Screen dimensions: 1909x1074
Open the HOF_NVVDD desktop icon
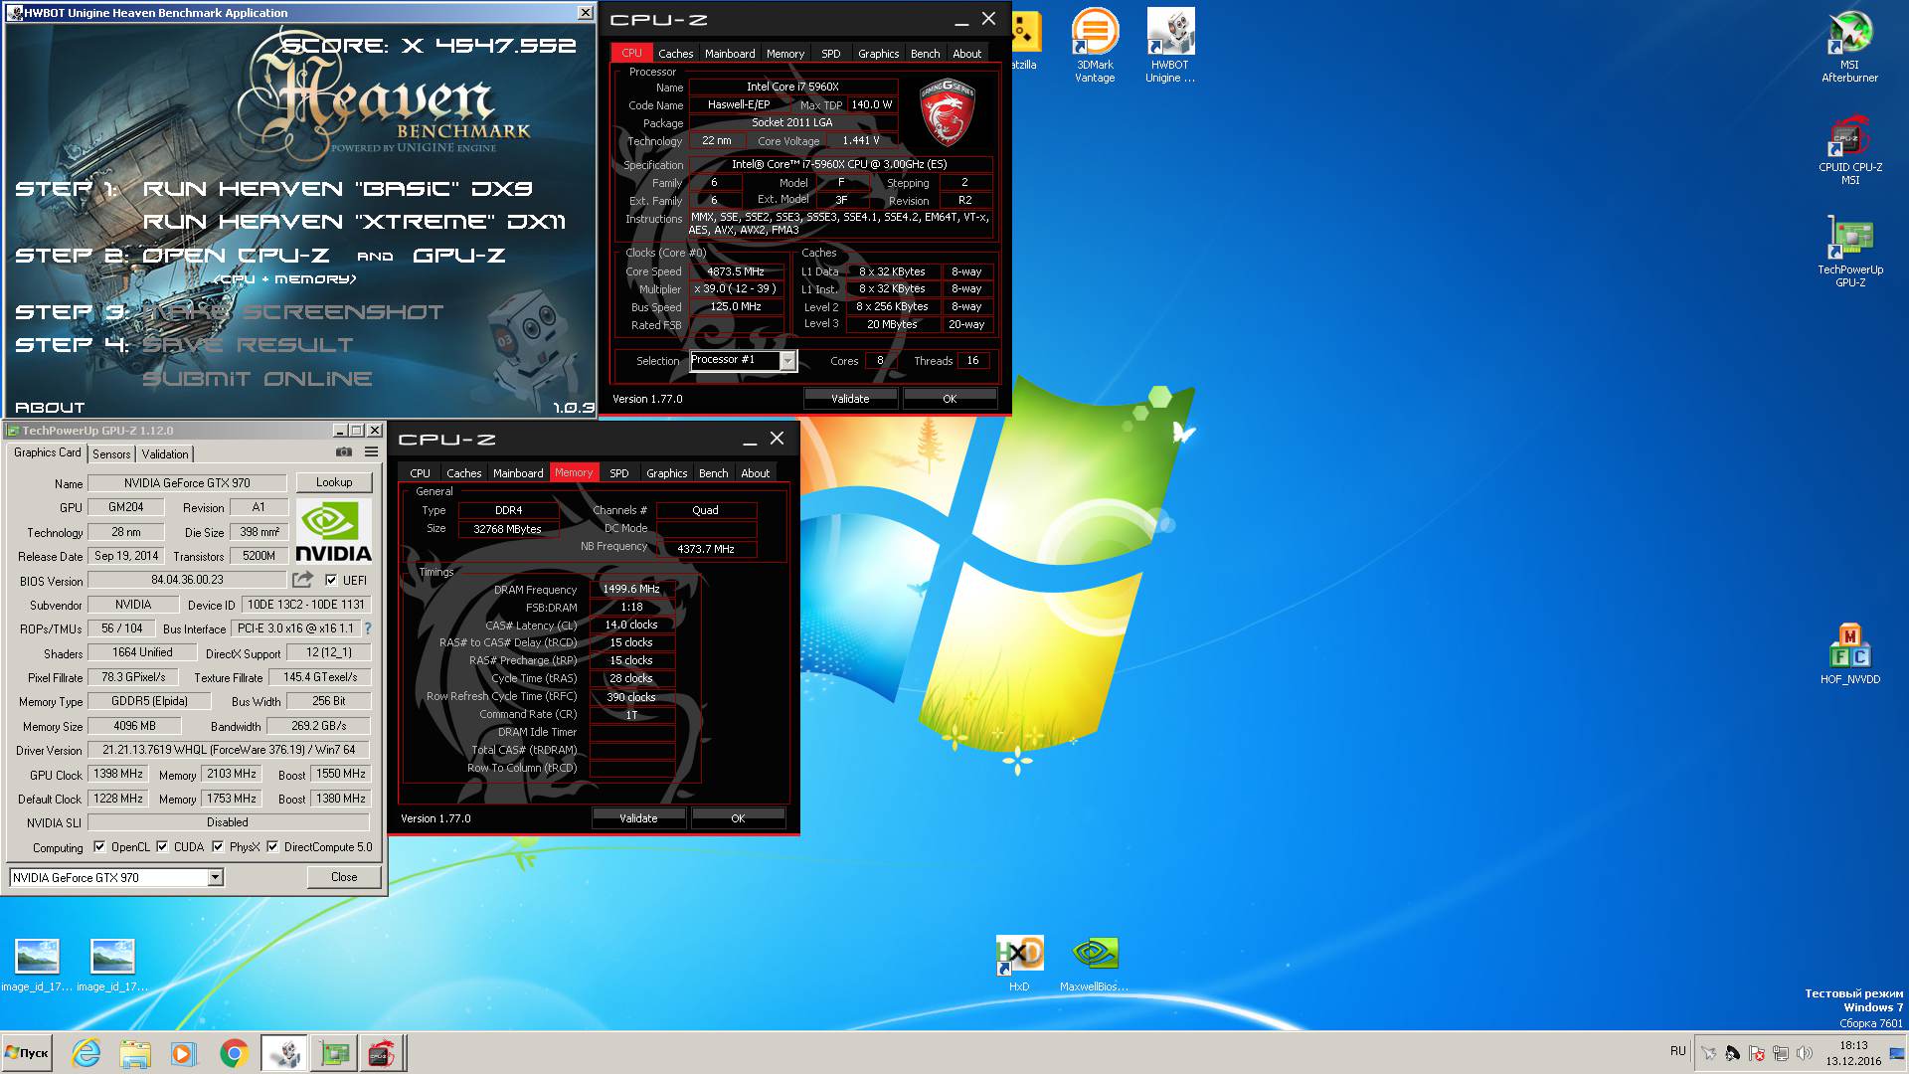[1849, 654]
